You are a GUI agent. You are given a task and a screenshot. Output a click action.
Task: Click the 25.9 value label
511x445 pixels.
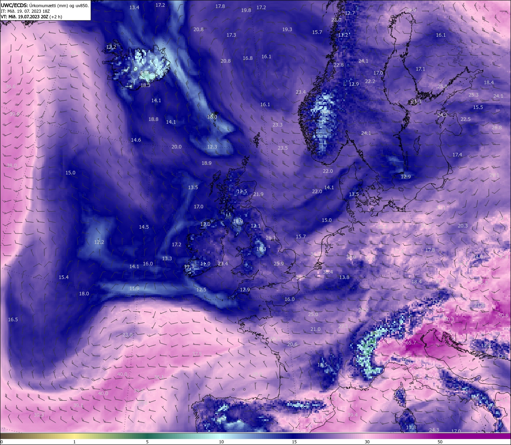pyautogui.click(x=279, y=264)
